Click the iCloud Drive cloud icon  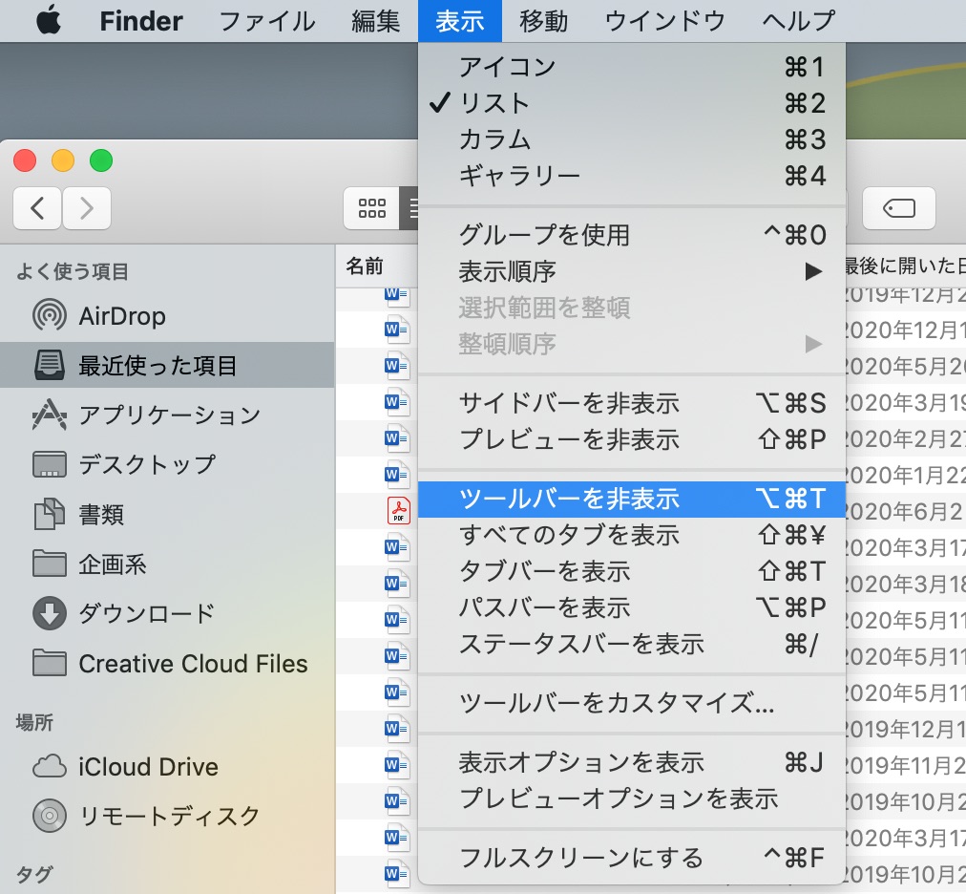(50, 766)
